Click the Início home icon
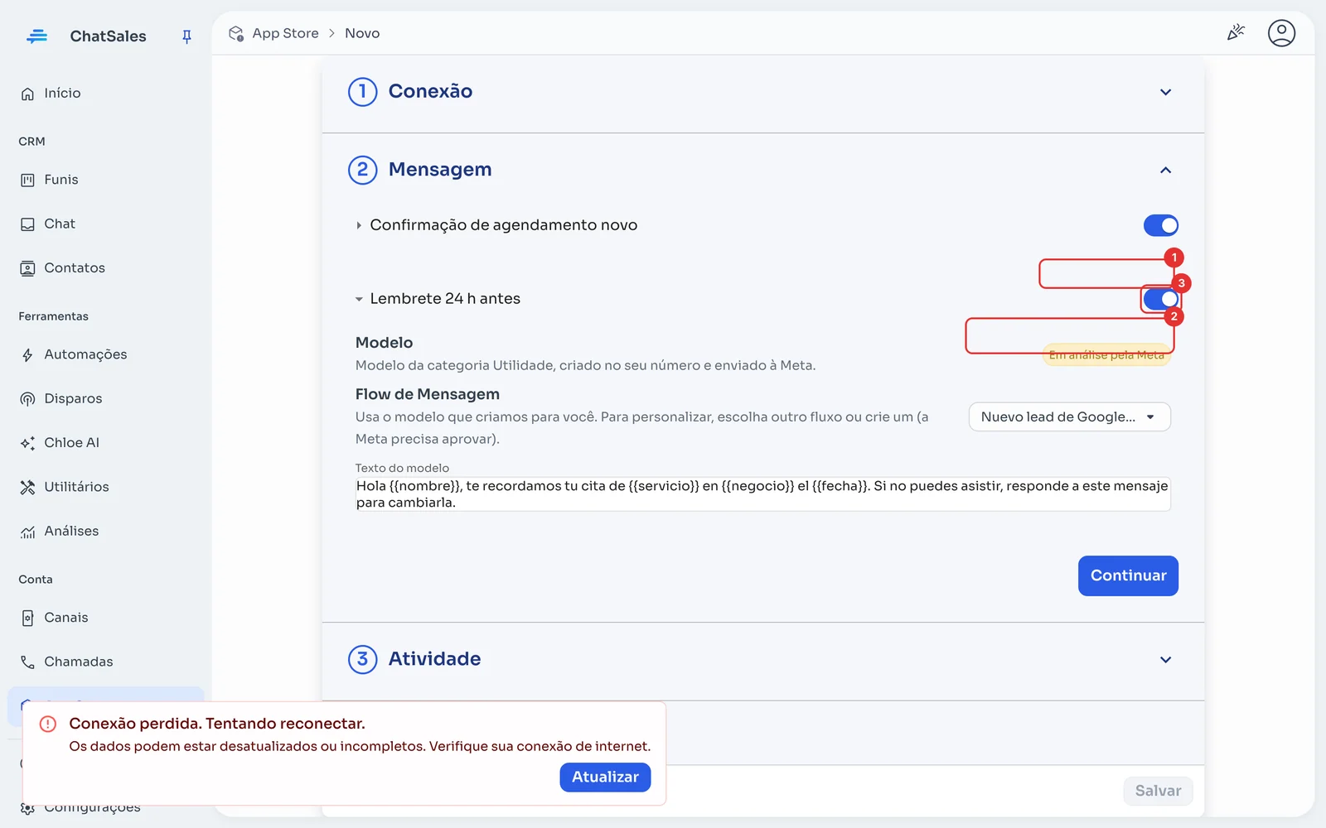 click(x=27, y=94)
